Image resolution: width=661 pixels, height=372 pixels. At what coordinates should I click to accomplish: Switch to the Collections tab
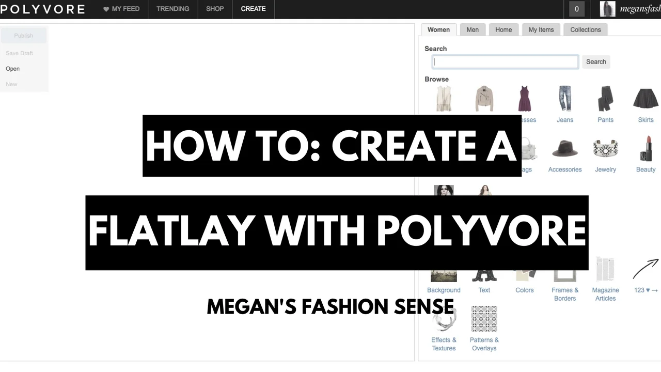pyautogui.click(x=586, y=29)
